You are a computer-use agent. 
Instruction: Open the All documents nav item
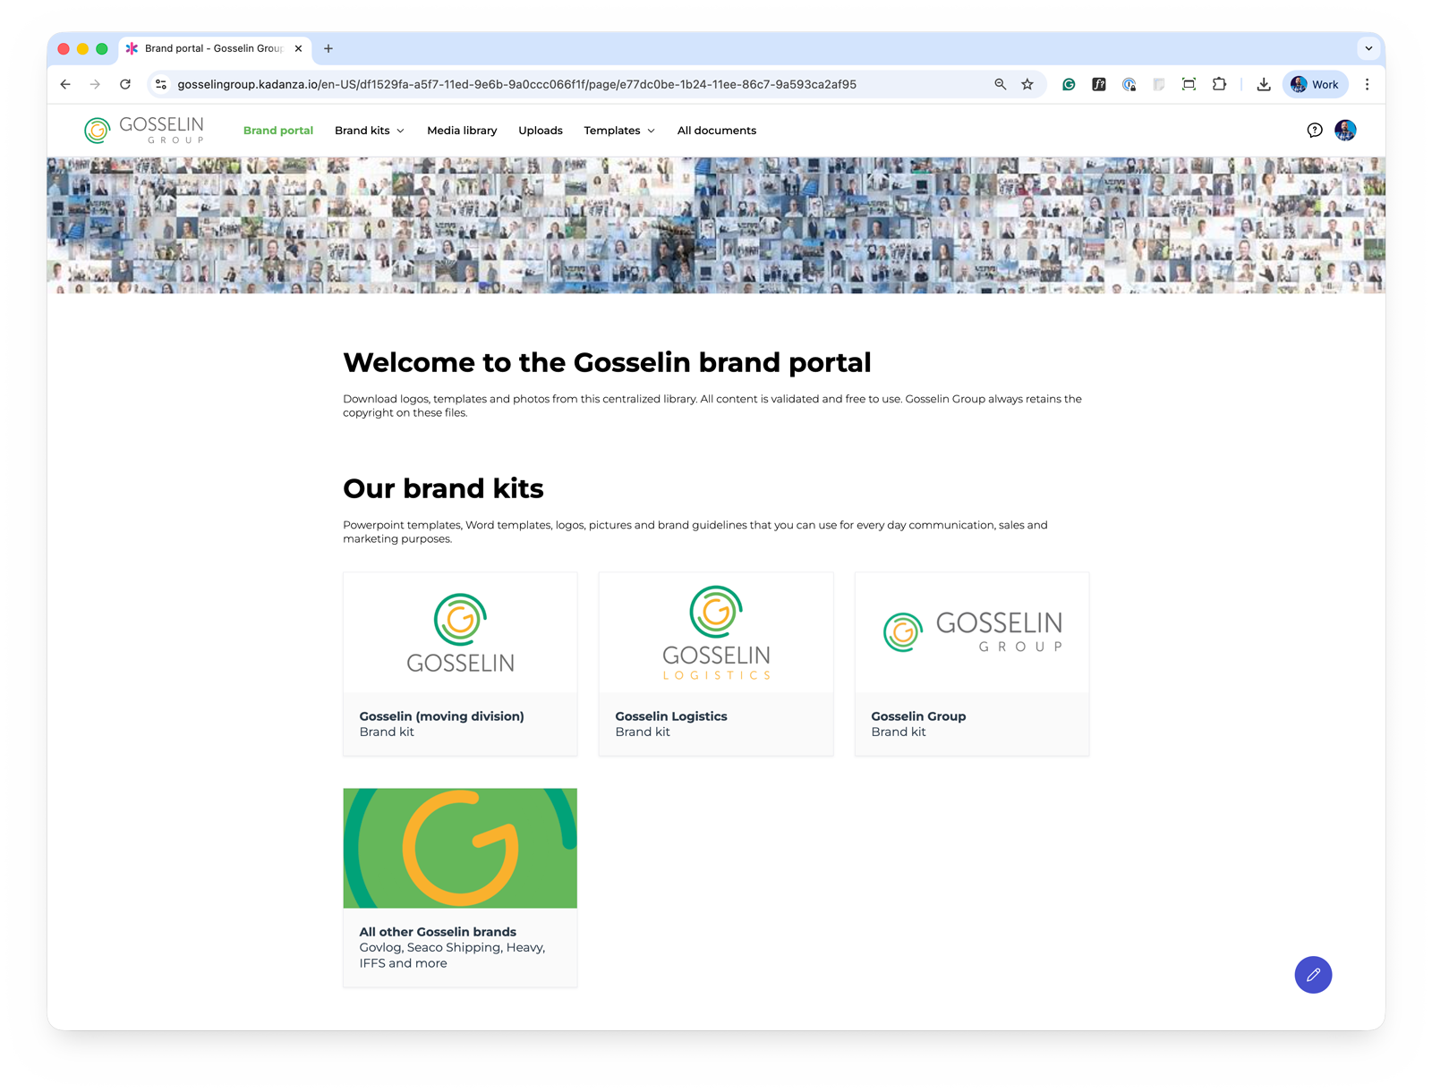[x=717, y=131]
